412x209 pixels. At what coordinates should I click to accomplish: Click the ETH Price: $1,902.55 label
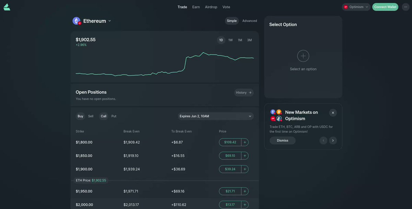91,180
